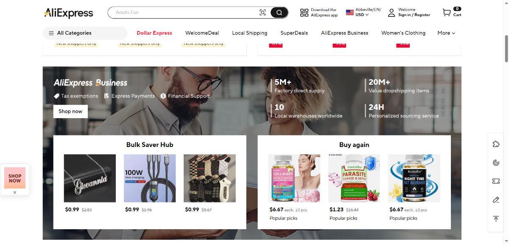Click the QR code app download icon
The height and width of the screenshot is (244, 509).
(x=304, y=13)
